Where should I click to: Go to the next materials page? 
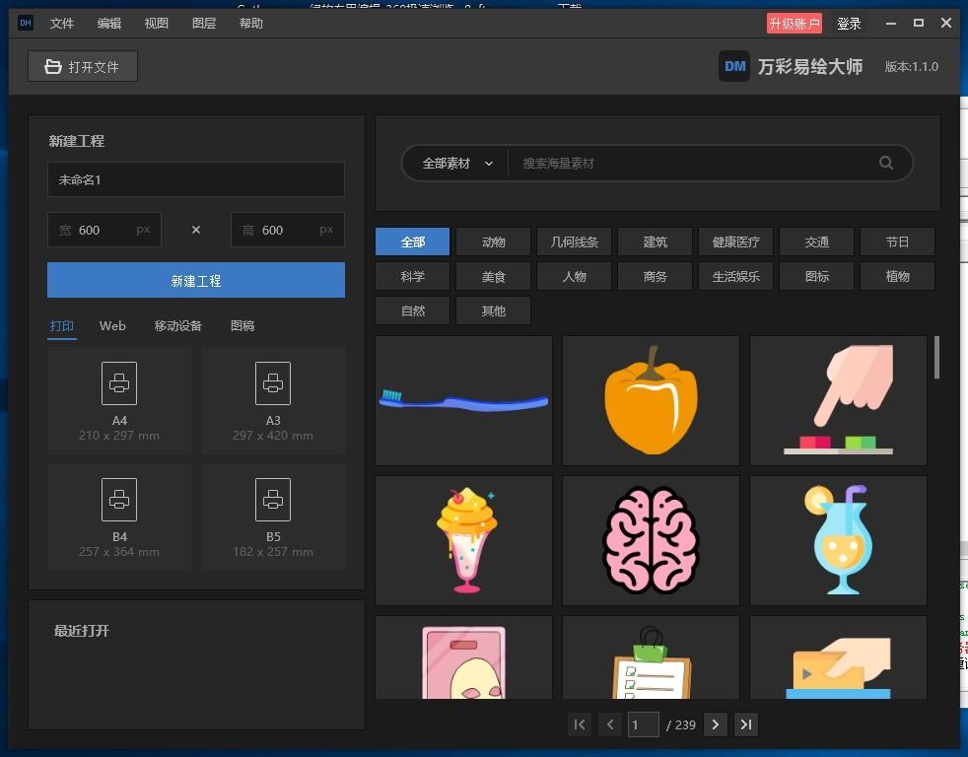click(715, 724)
